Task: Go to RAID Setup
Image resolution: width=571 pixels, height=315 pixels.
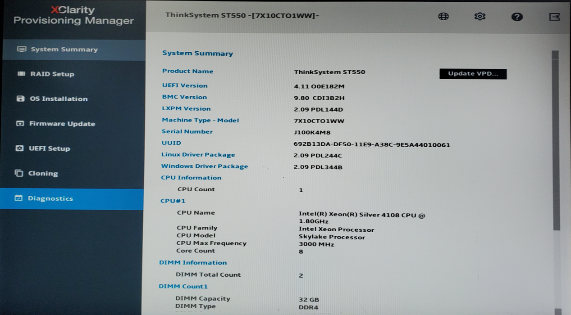Action: (73, 74)
